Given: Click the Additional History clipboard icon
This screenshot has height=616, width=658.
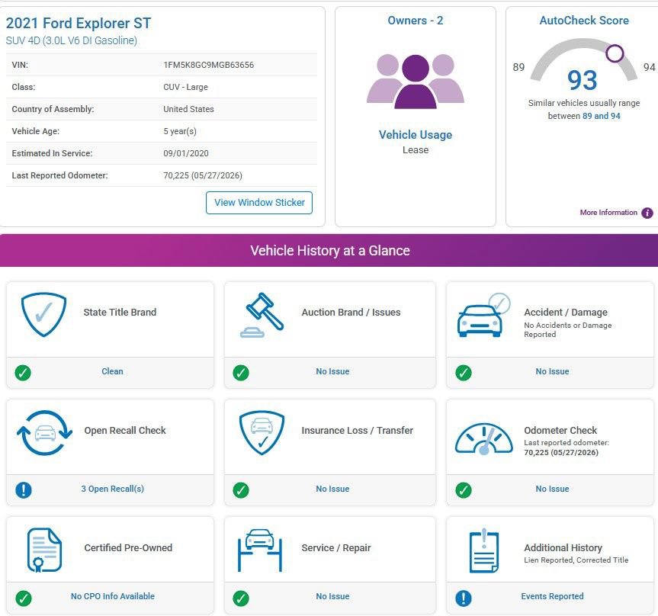Looking at the screenshot, I should 484,550.
